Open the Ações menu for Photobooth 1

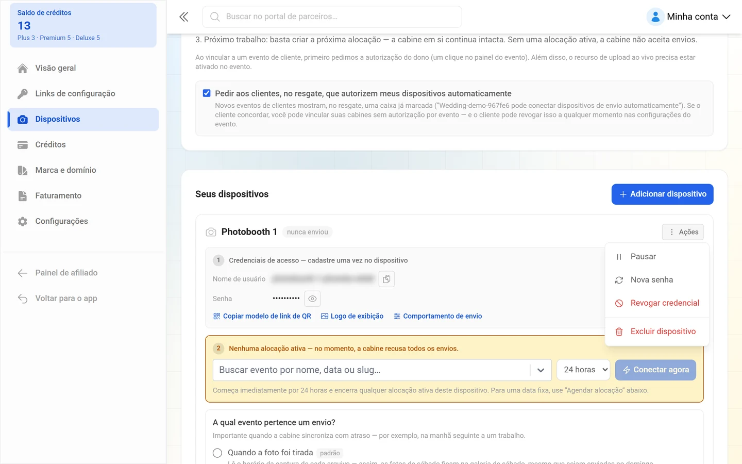683,232
